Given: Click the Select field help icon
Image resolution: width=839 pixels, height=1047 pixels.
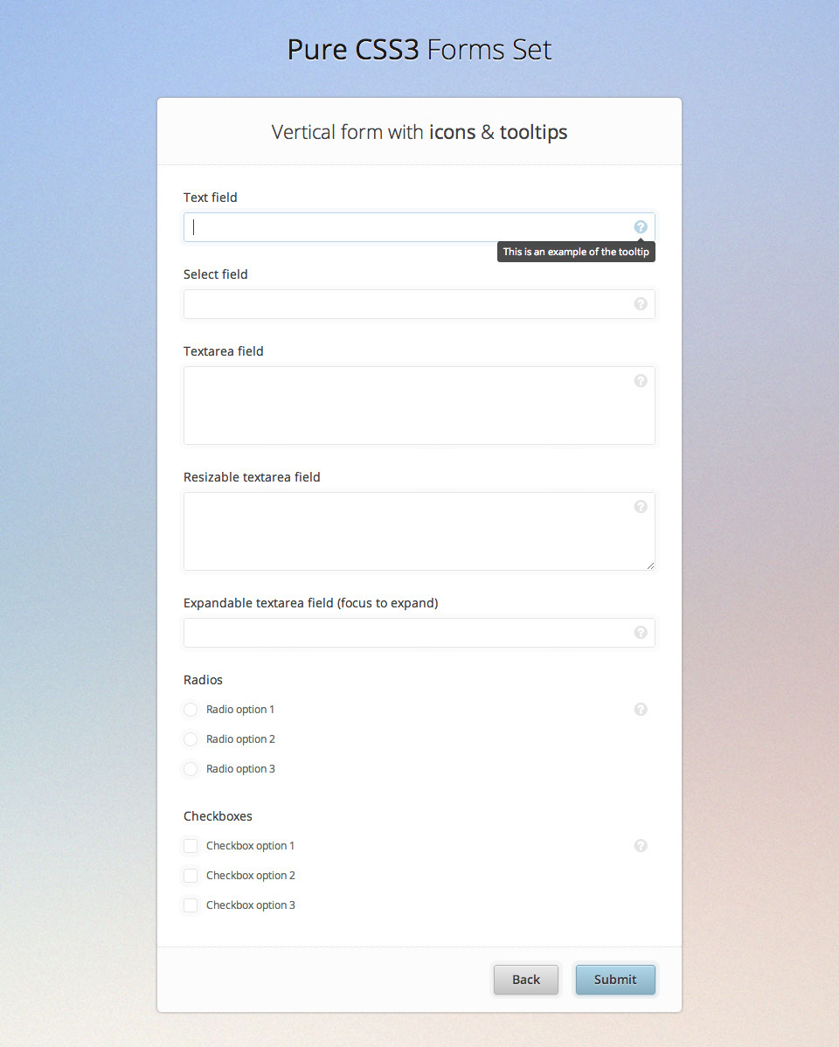Looking at the screenshot, I should tap(641, 304).
